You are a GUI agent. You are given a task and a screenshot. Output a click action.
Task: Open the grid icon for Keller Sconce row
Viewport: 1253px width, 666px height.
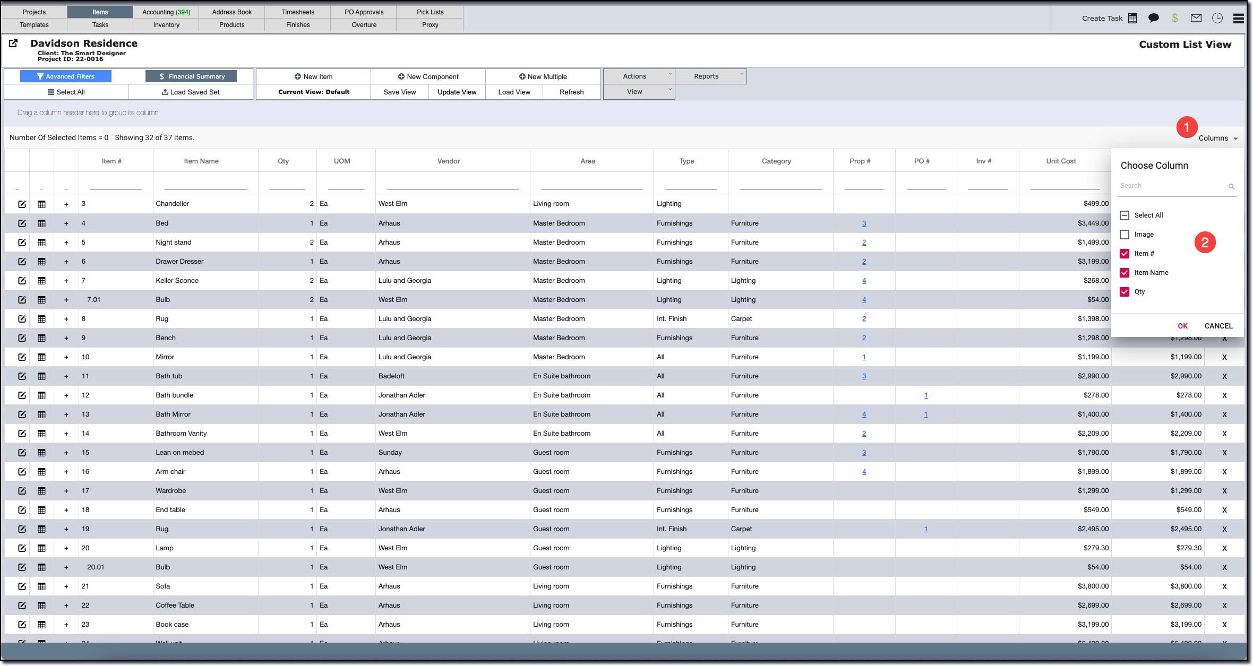(41, 281)
